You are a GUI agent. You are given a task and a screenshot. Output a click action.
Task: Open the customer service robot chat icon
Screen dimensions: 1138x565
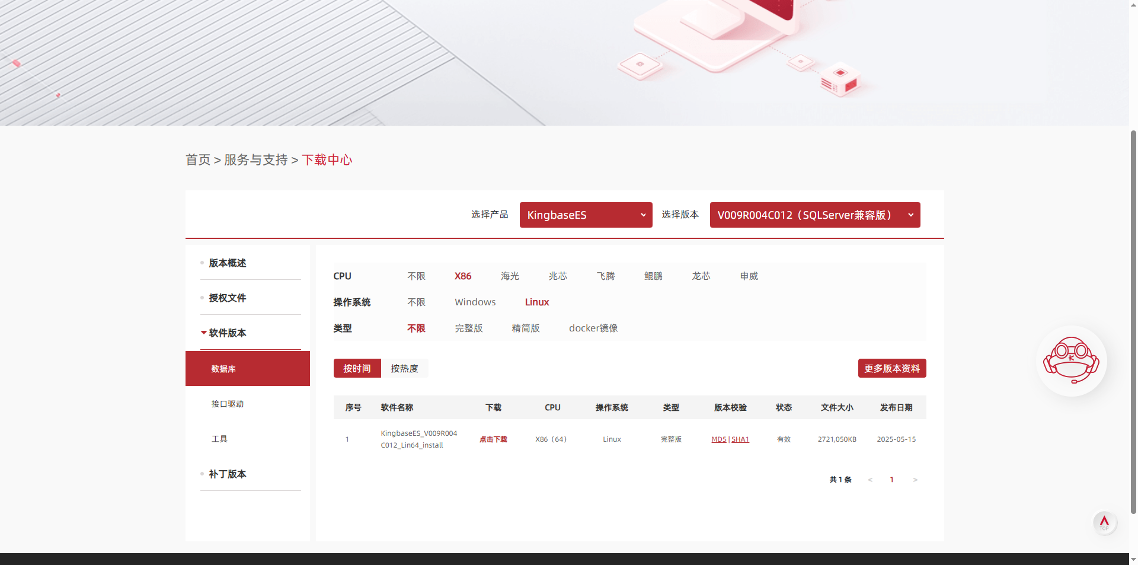coord(1071,361)
